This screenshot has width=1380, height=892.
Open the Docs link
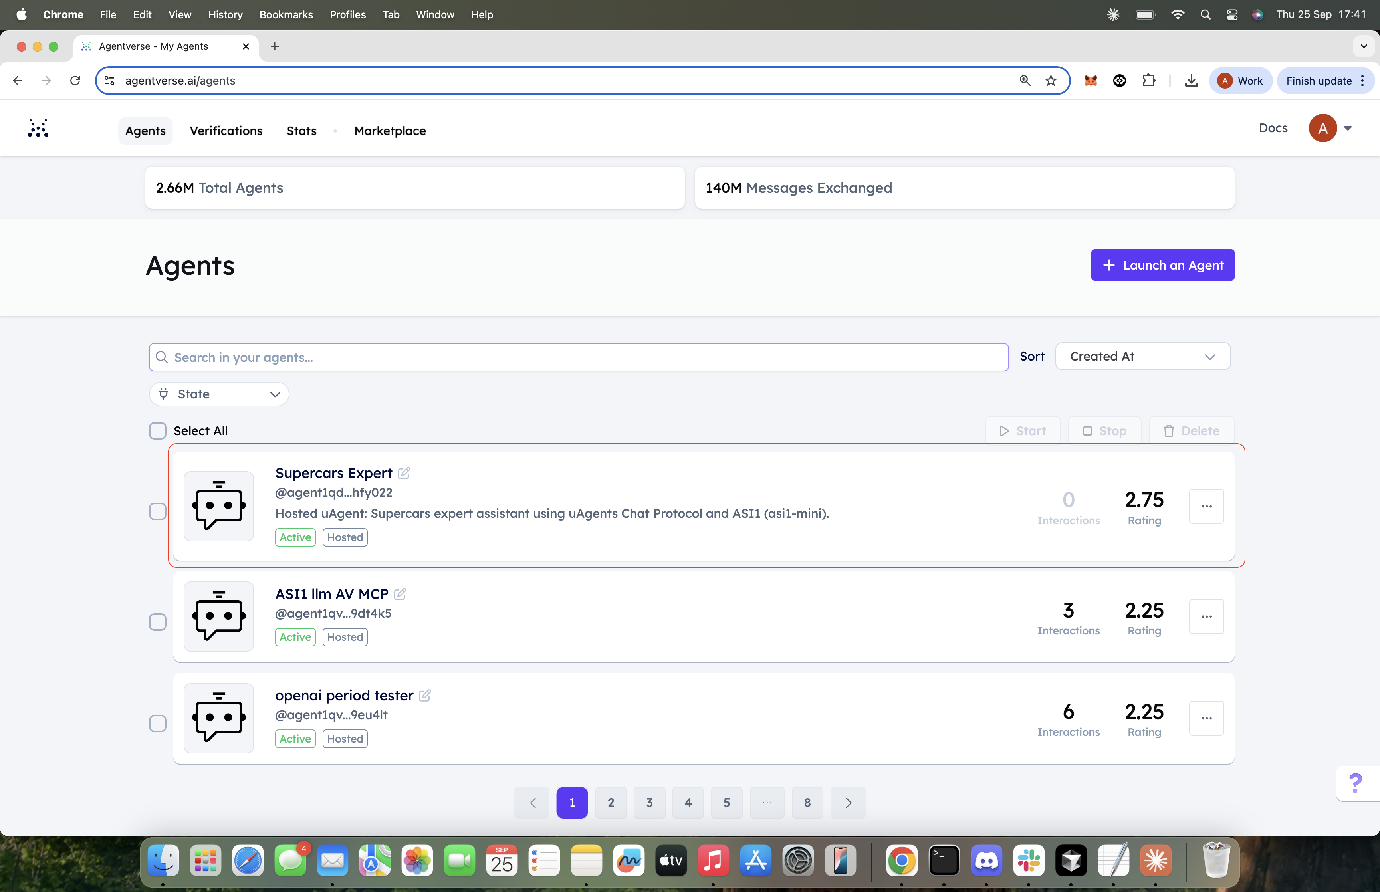(x=1273, y=128)
